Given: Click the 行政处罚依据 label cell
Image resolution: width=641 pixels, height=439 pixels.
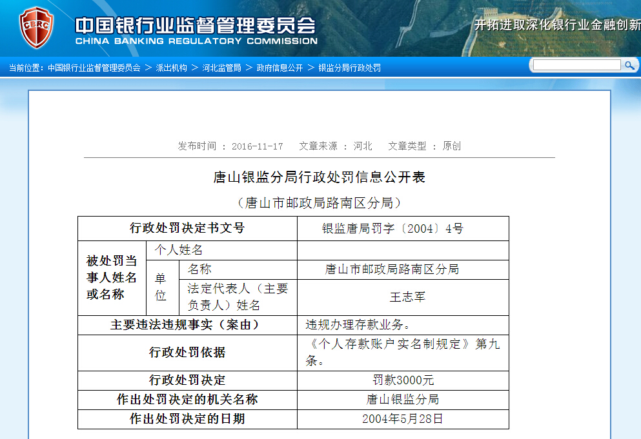Looking at the screenshot, I should click(x=187, y=353).
